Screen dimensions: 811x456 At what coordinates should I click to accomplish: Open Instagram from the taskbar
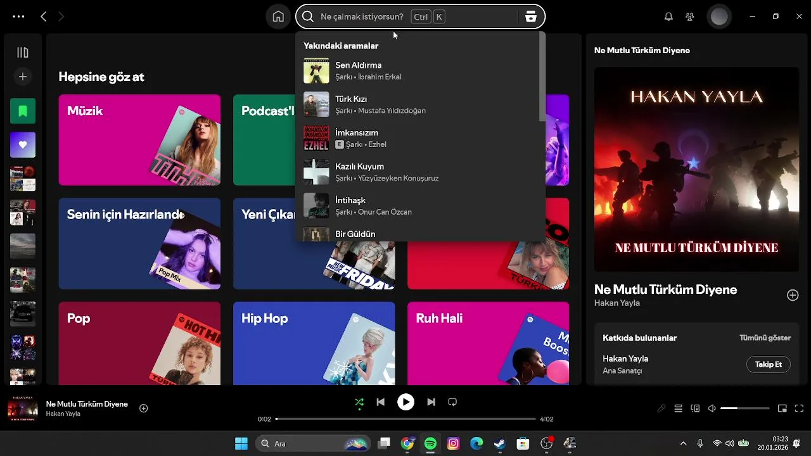(x=453, y=443)
